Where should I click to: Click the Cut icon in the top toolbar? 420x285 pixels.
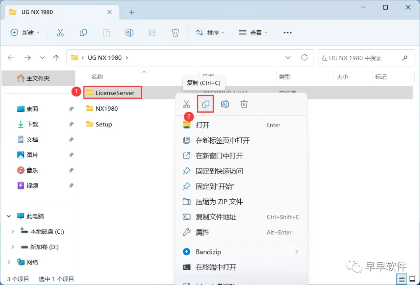tap(60, 33)
